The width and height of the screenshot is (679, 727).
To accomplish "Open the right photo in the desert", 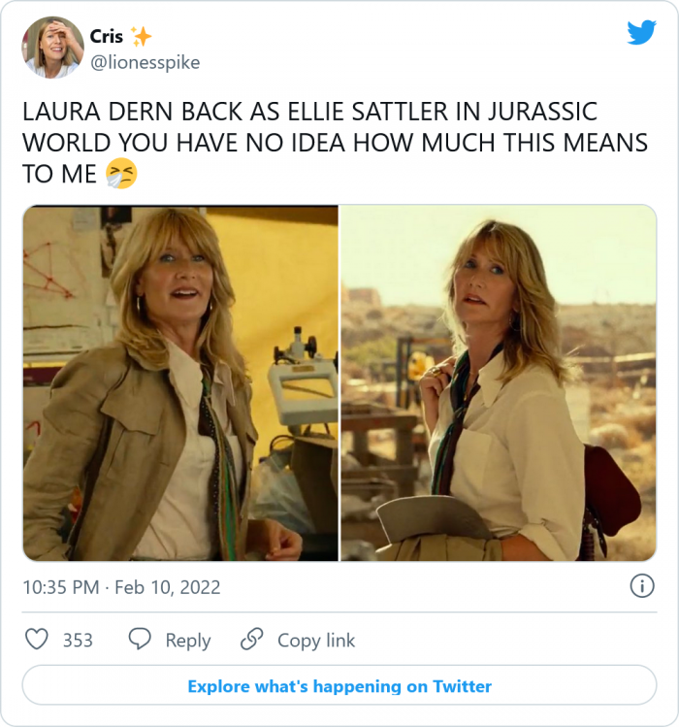I will 499,382.
